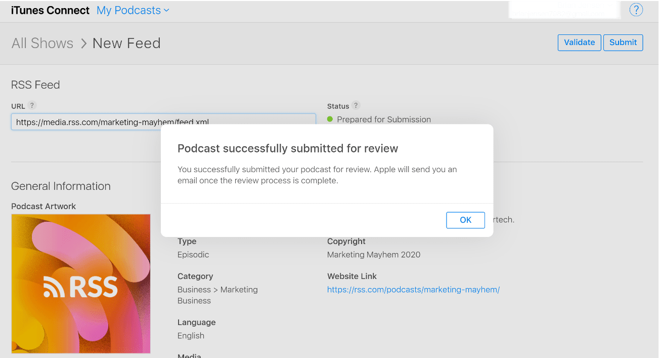This screenshot has width=659, height=358.
Task: Open the rss.com marketing-mayhem website link
Action: [x=413, y=290]
